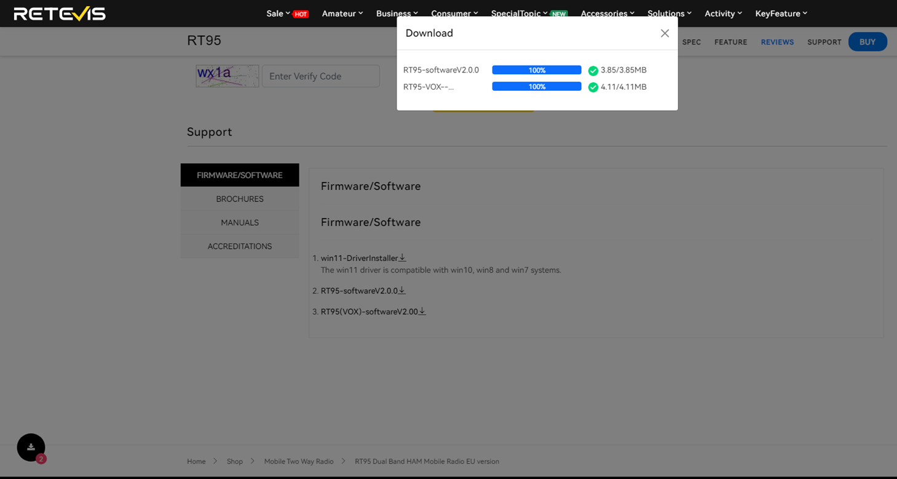Go to the REVIEWS section
Screen dimensions: 897x479
(x=777, y=42)
